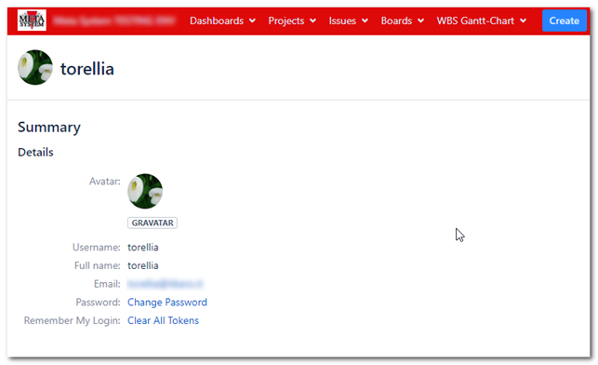This screenshot has width=598, height=365.
Task: Open the Change Password link
Action: [x=167, y=303]
